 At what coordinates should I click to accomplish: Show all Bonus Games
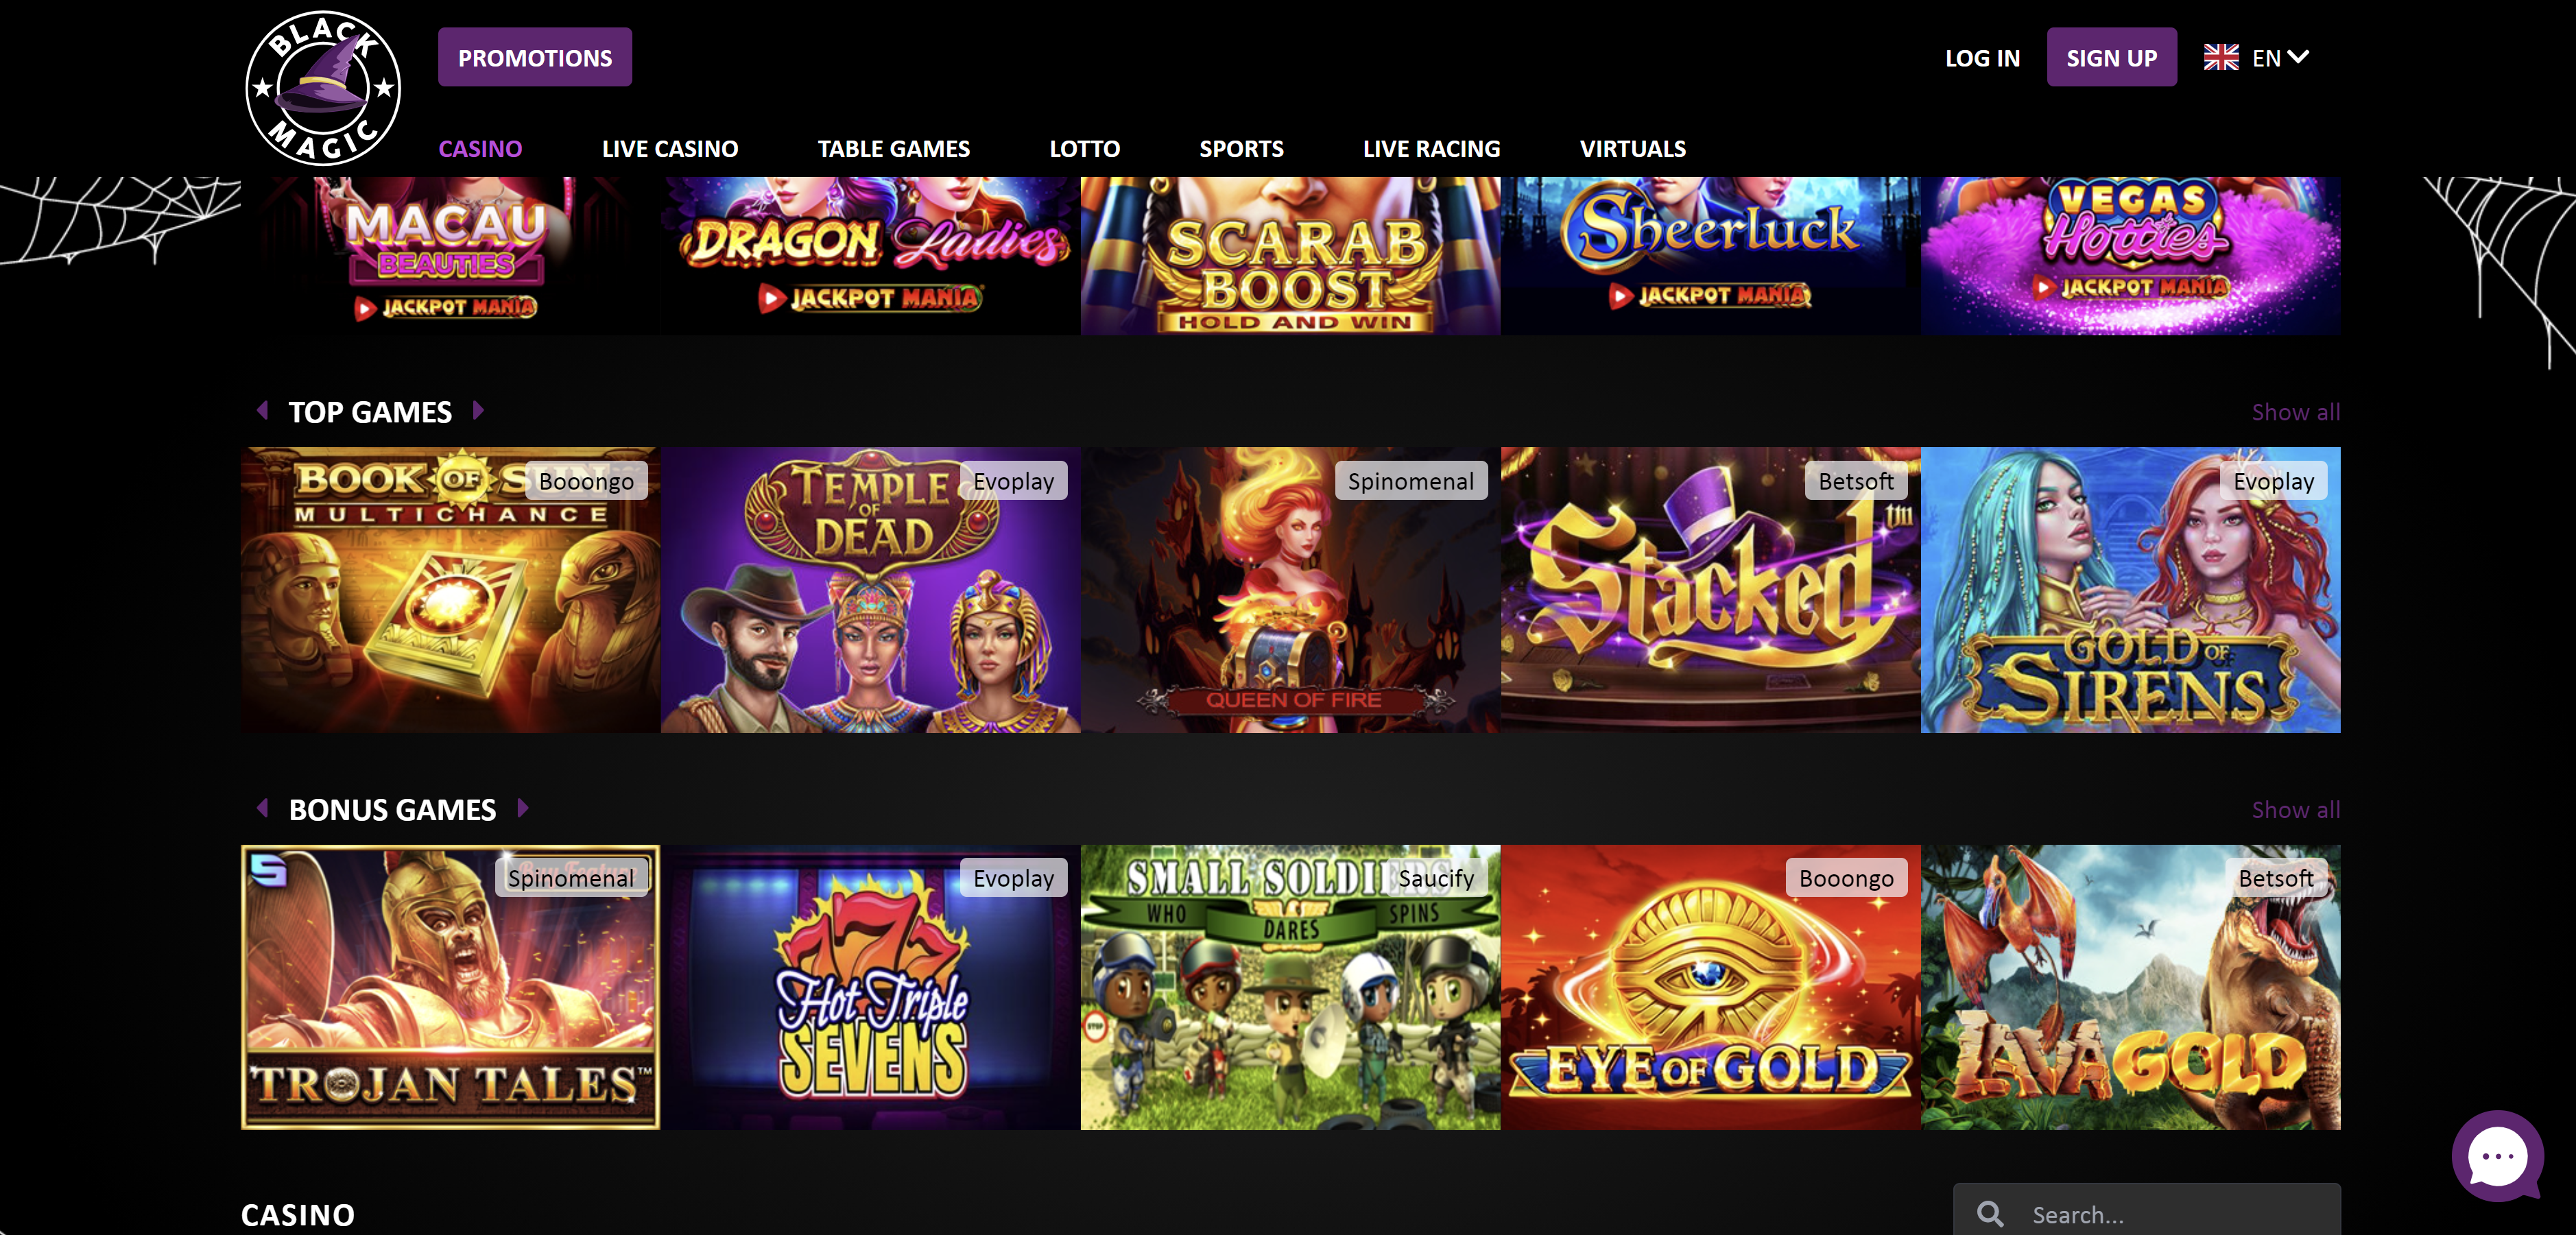2295,810
